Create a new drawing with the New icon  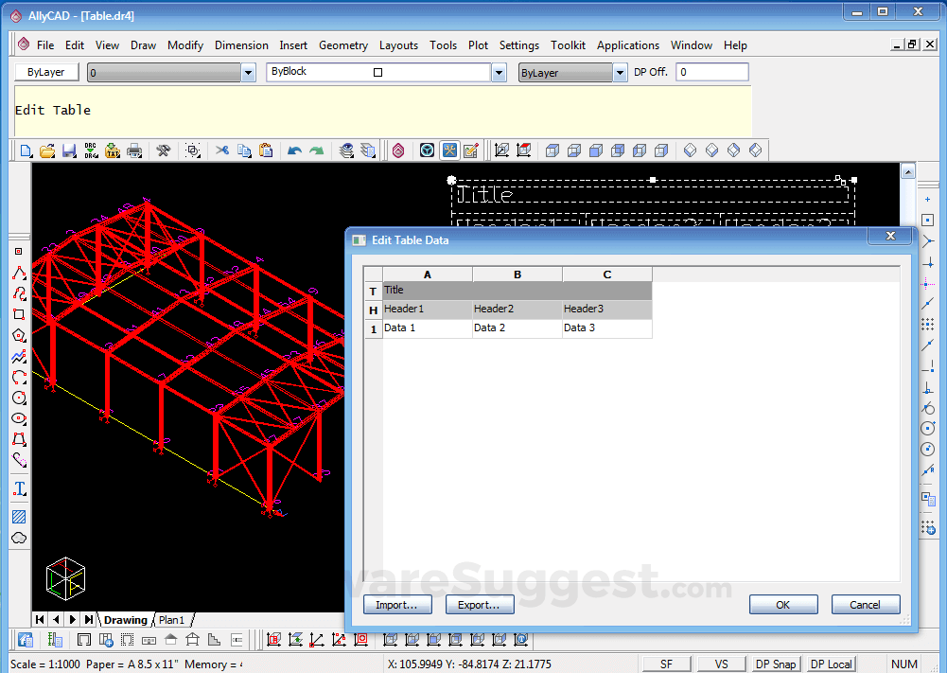point(24,150)
